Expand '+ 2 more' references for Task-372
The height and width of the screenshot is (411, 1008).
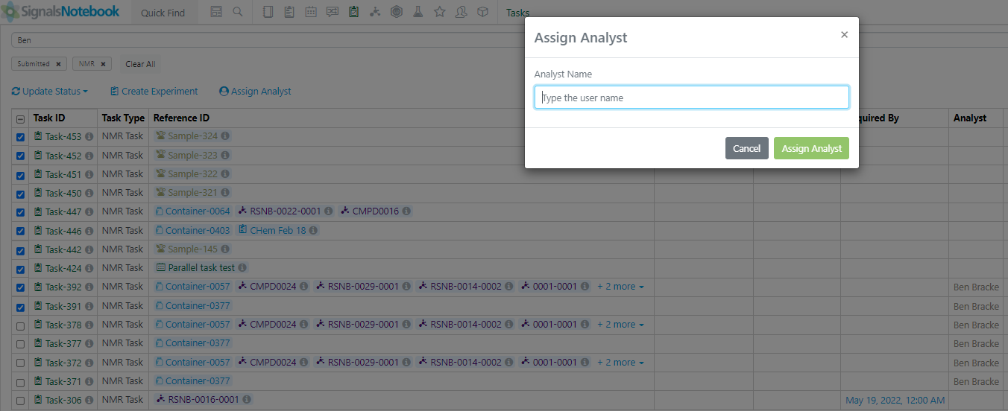pyautogui.click(x=620, y=363)
